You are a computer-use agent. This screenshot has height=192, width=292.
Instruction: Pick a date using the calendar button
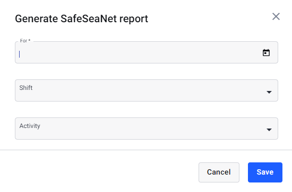pyautogui.click(x=266, y=53)
